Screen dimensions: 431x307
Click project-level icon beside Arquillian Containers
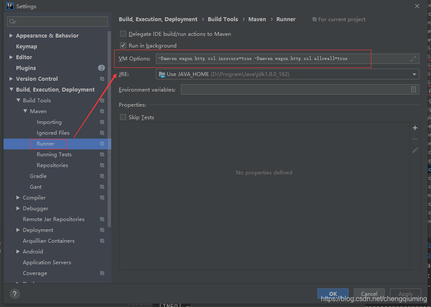tap(102, 241)
